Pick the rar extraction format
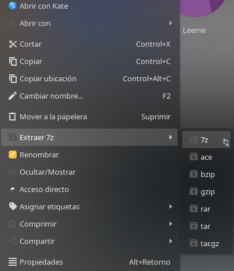Viewport: 234px width, 271px height. [x=206, y=209]
